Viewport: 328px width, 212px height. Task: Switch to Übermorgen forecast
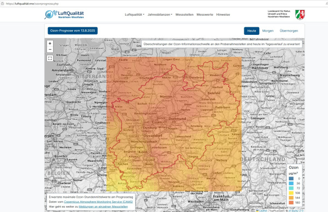click(x=289, y=31)
